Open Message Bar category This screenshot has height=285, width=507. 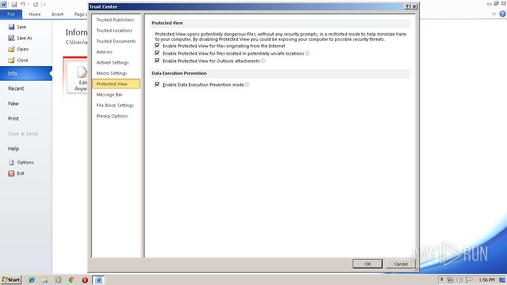pos(116,95)
